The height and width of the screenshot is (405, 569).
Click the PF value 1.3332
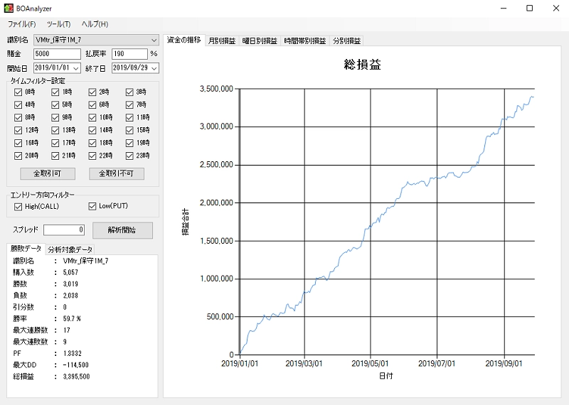tap(73, 354)
